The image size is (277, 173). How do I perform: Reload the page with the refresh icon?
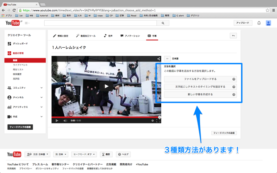click(x=14, y=10)
